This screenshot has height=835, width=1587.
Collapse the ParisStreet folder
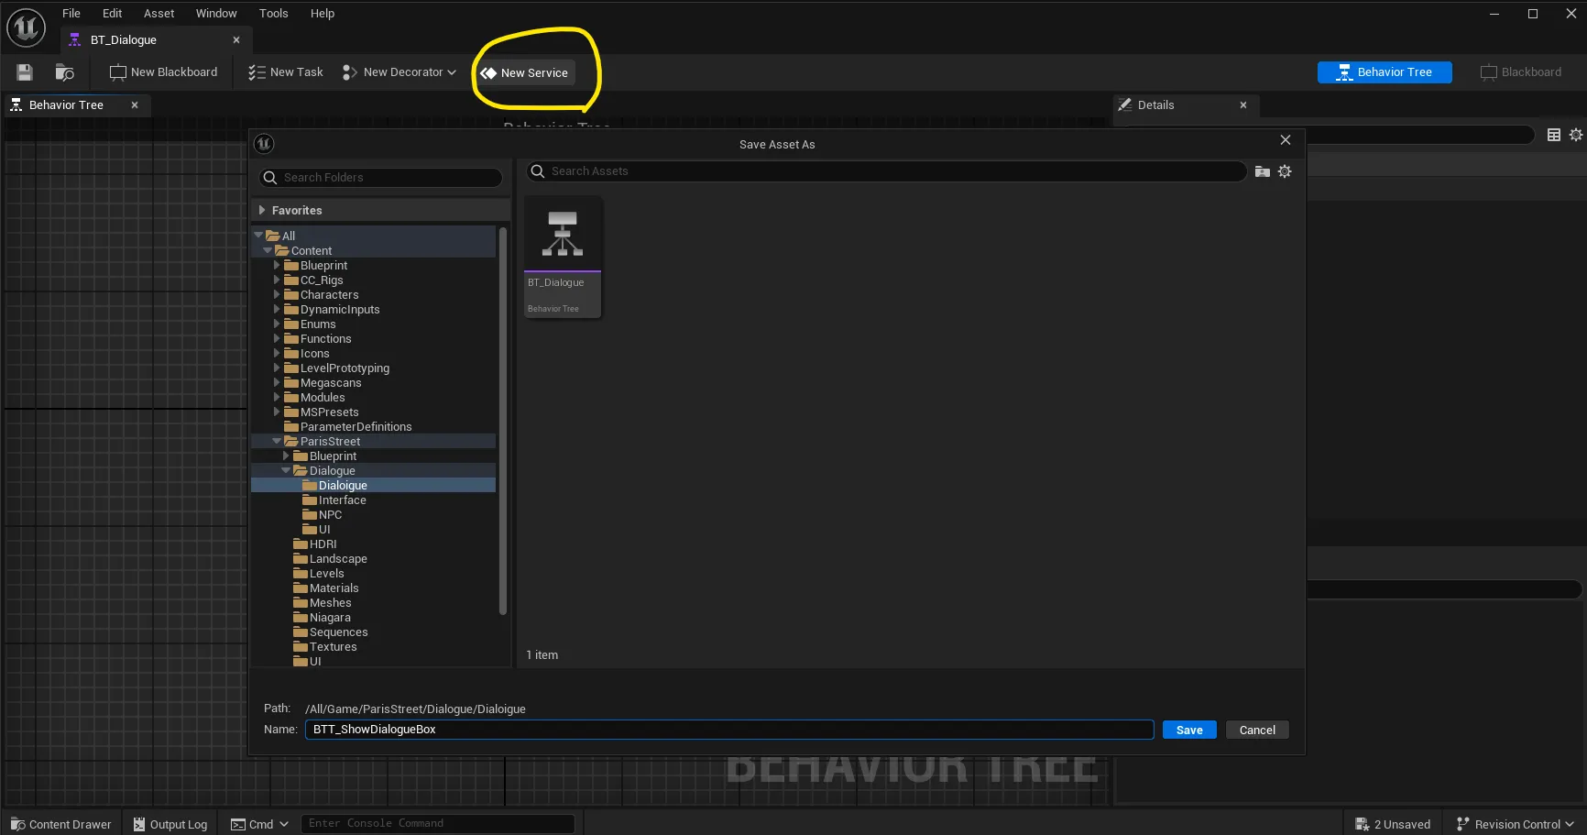[277, 441]
